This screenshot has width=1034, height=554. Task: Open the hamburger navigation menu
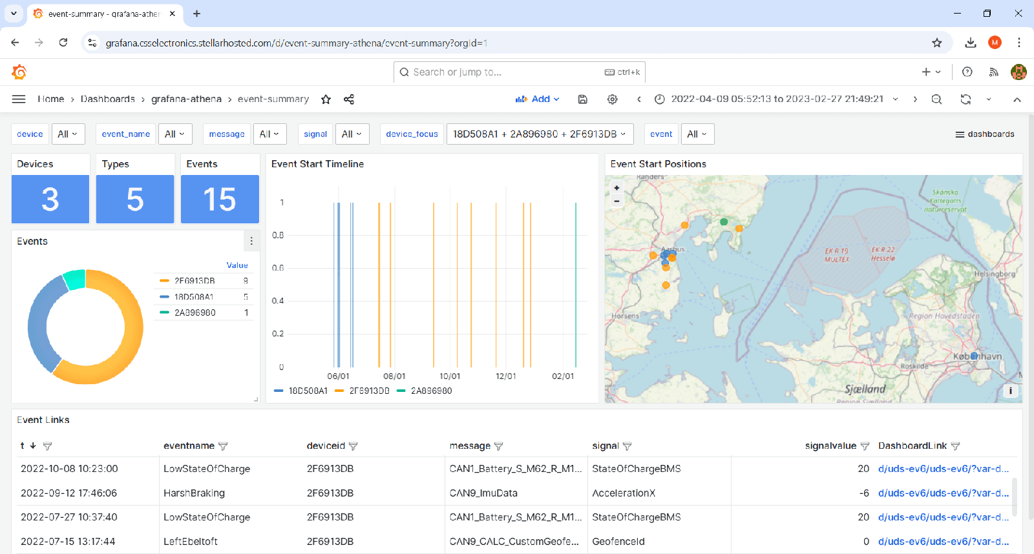(x=19, y=99)
